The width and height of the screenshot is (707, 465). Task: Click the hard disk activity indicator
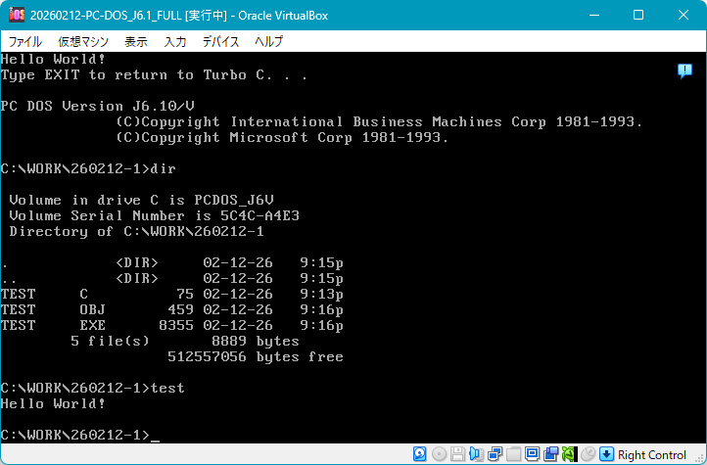tap(420, 454)
